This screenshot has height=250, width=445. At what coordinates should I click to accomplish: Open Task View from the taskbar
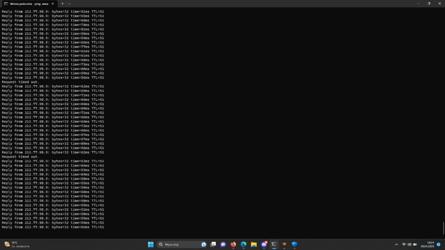213,244
